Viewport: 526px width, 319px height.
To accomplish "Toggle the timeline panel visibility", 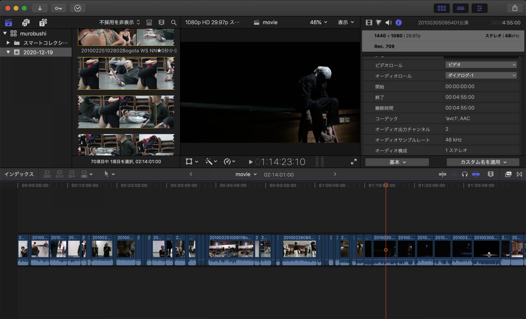I will point(461,8).
